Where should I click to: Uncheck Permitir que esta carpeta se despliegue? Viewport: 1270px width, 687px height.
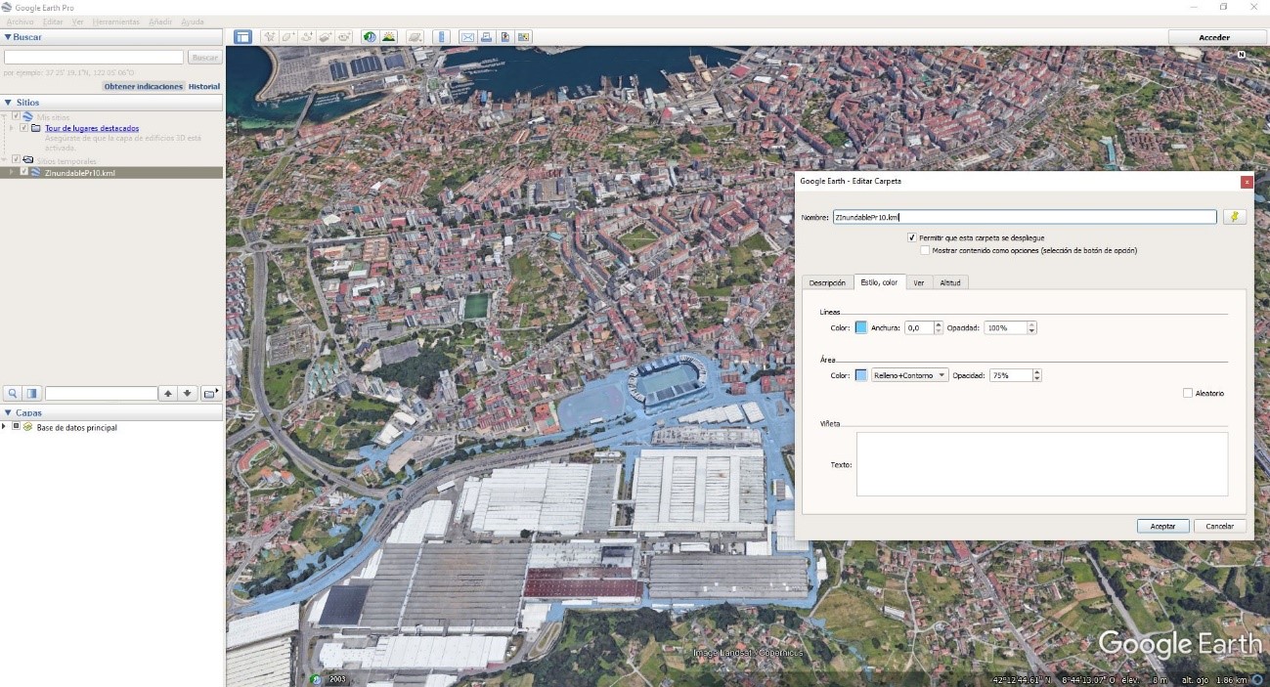(912, 237)
